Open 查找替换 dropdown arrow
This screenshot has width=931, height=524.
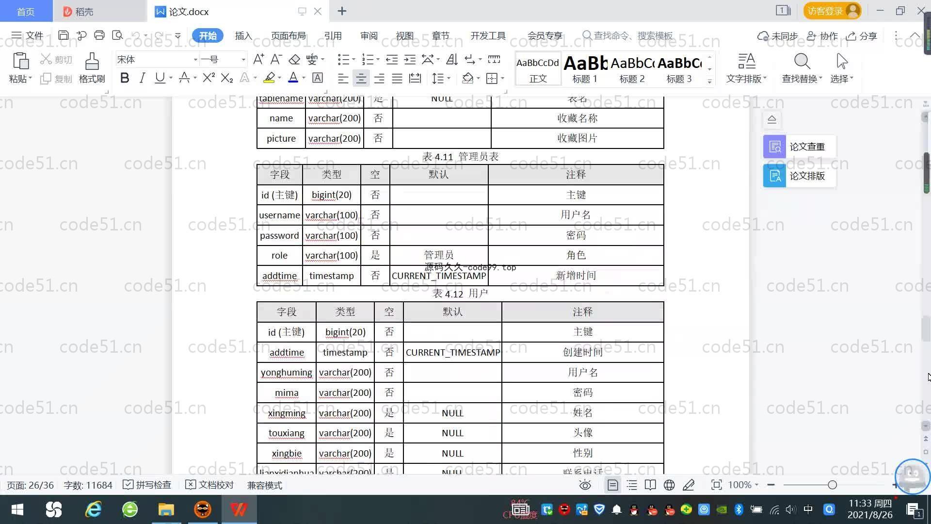(820, 78)
